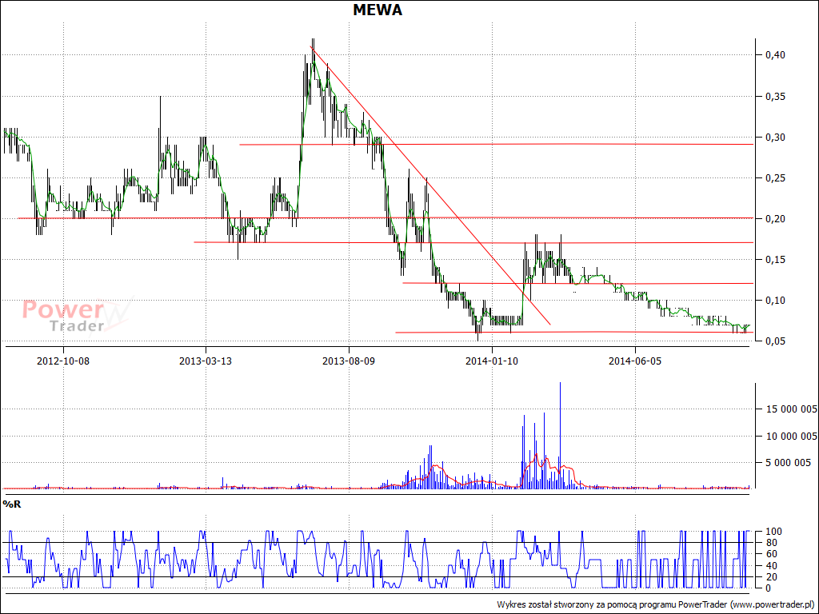This screenshot has width=819, height=614.
Task: Click the 60 level on %R axis
Action: click(771, 554)
